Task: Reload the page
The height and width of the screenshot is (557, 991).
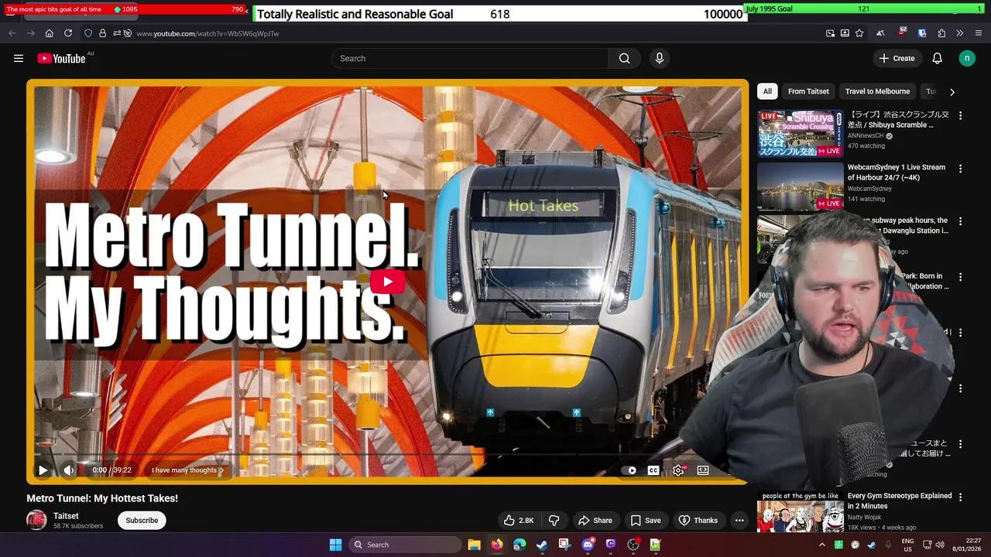Action: [68, 33]
